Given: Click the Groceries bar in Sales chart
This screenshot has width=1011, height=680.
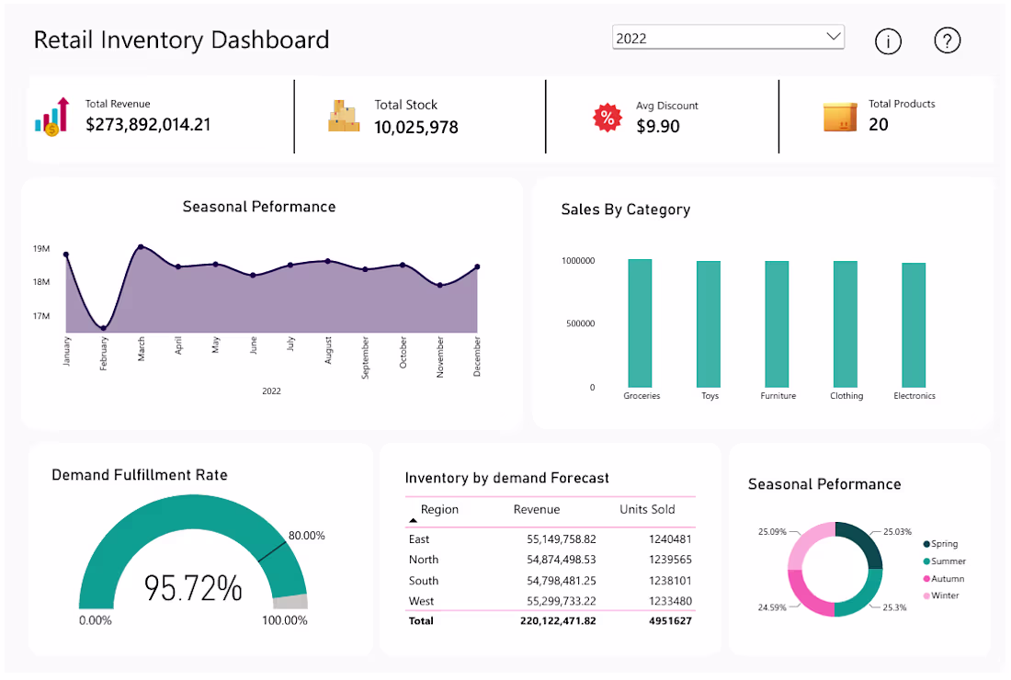Looking at the screenshot, I should [x=640, y=323].
